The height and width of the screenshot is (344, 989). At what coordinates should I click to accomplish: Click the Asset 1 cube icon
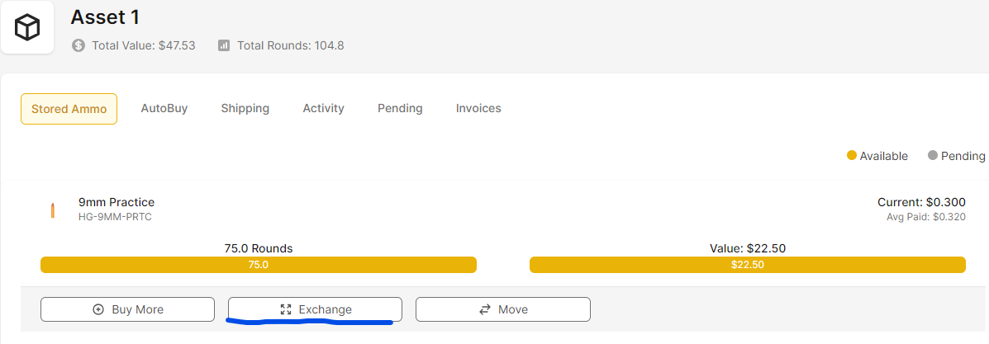27,27
